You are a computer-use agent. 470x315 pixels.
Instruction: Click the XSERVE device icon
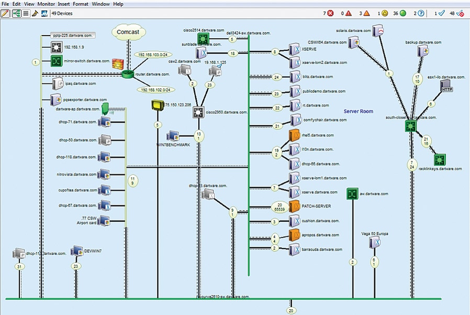click(x=294, y=49)
